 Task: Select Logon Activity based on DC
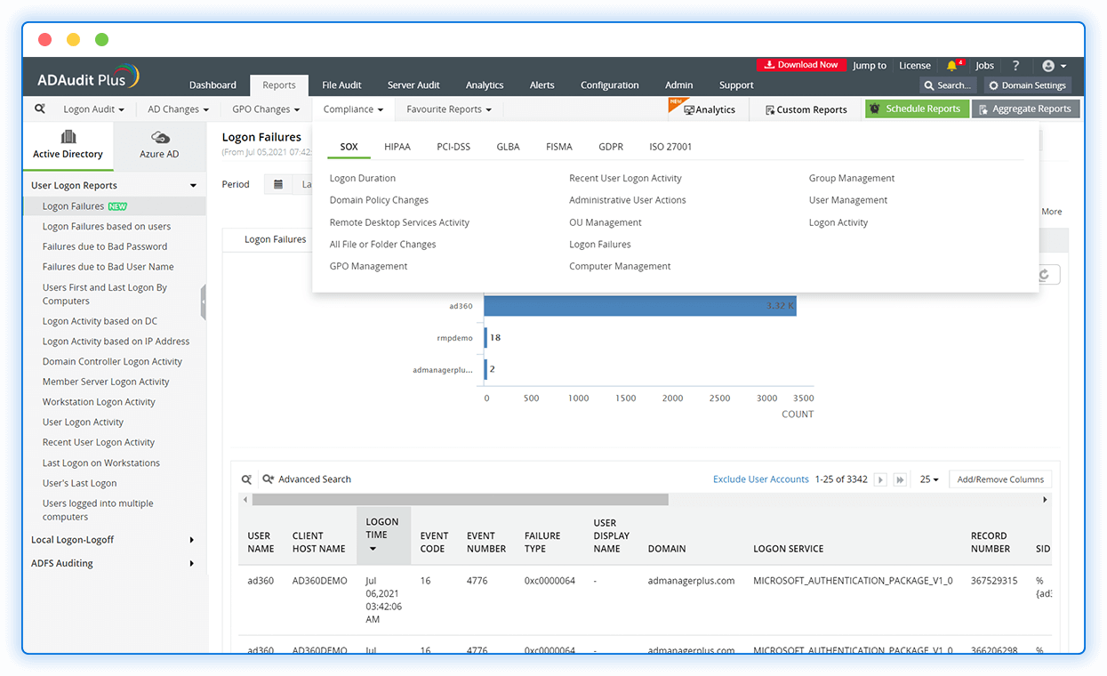[100, 321]
